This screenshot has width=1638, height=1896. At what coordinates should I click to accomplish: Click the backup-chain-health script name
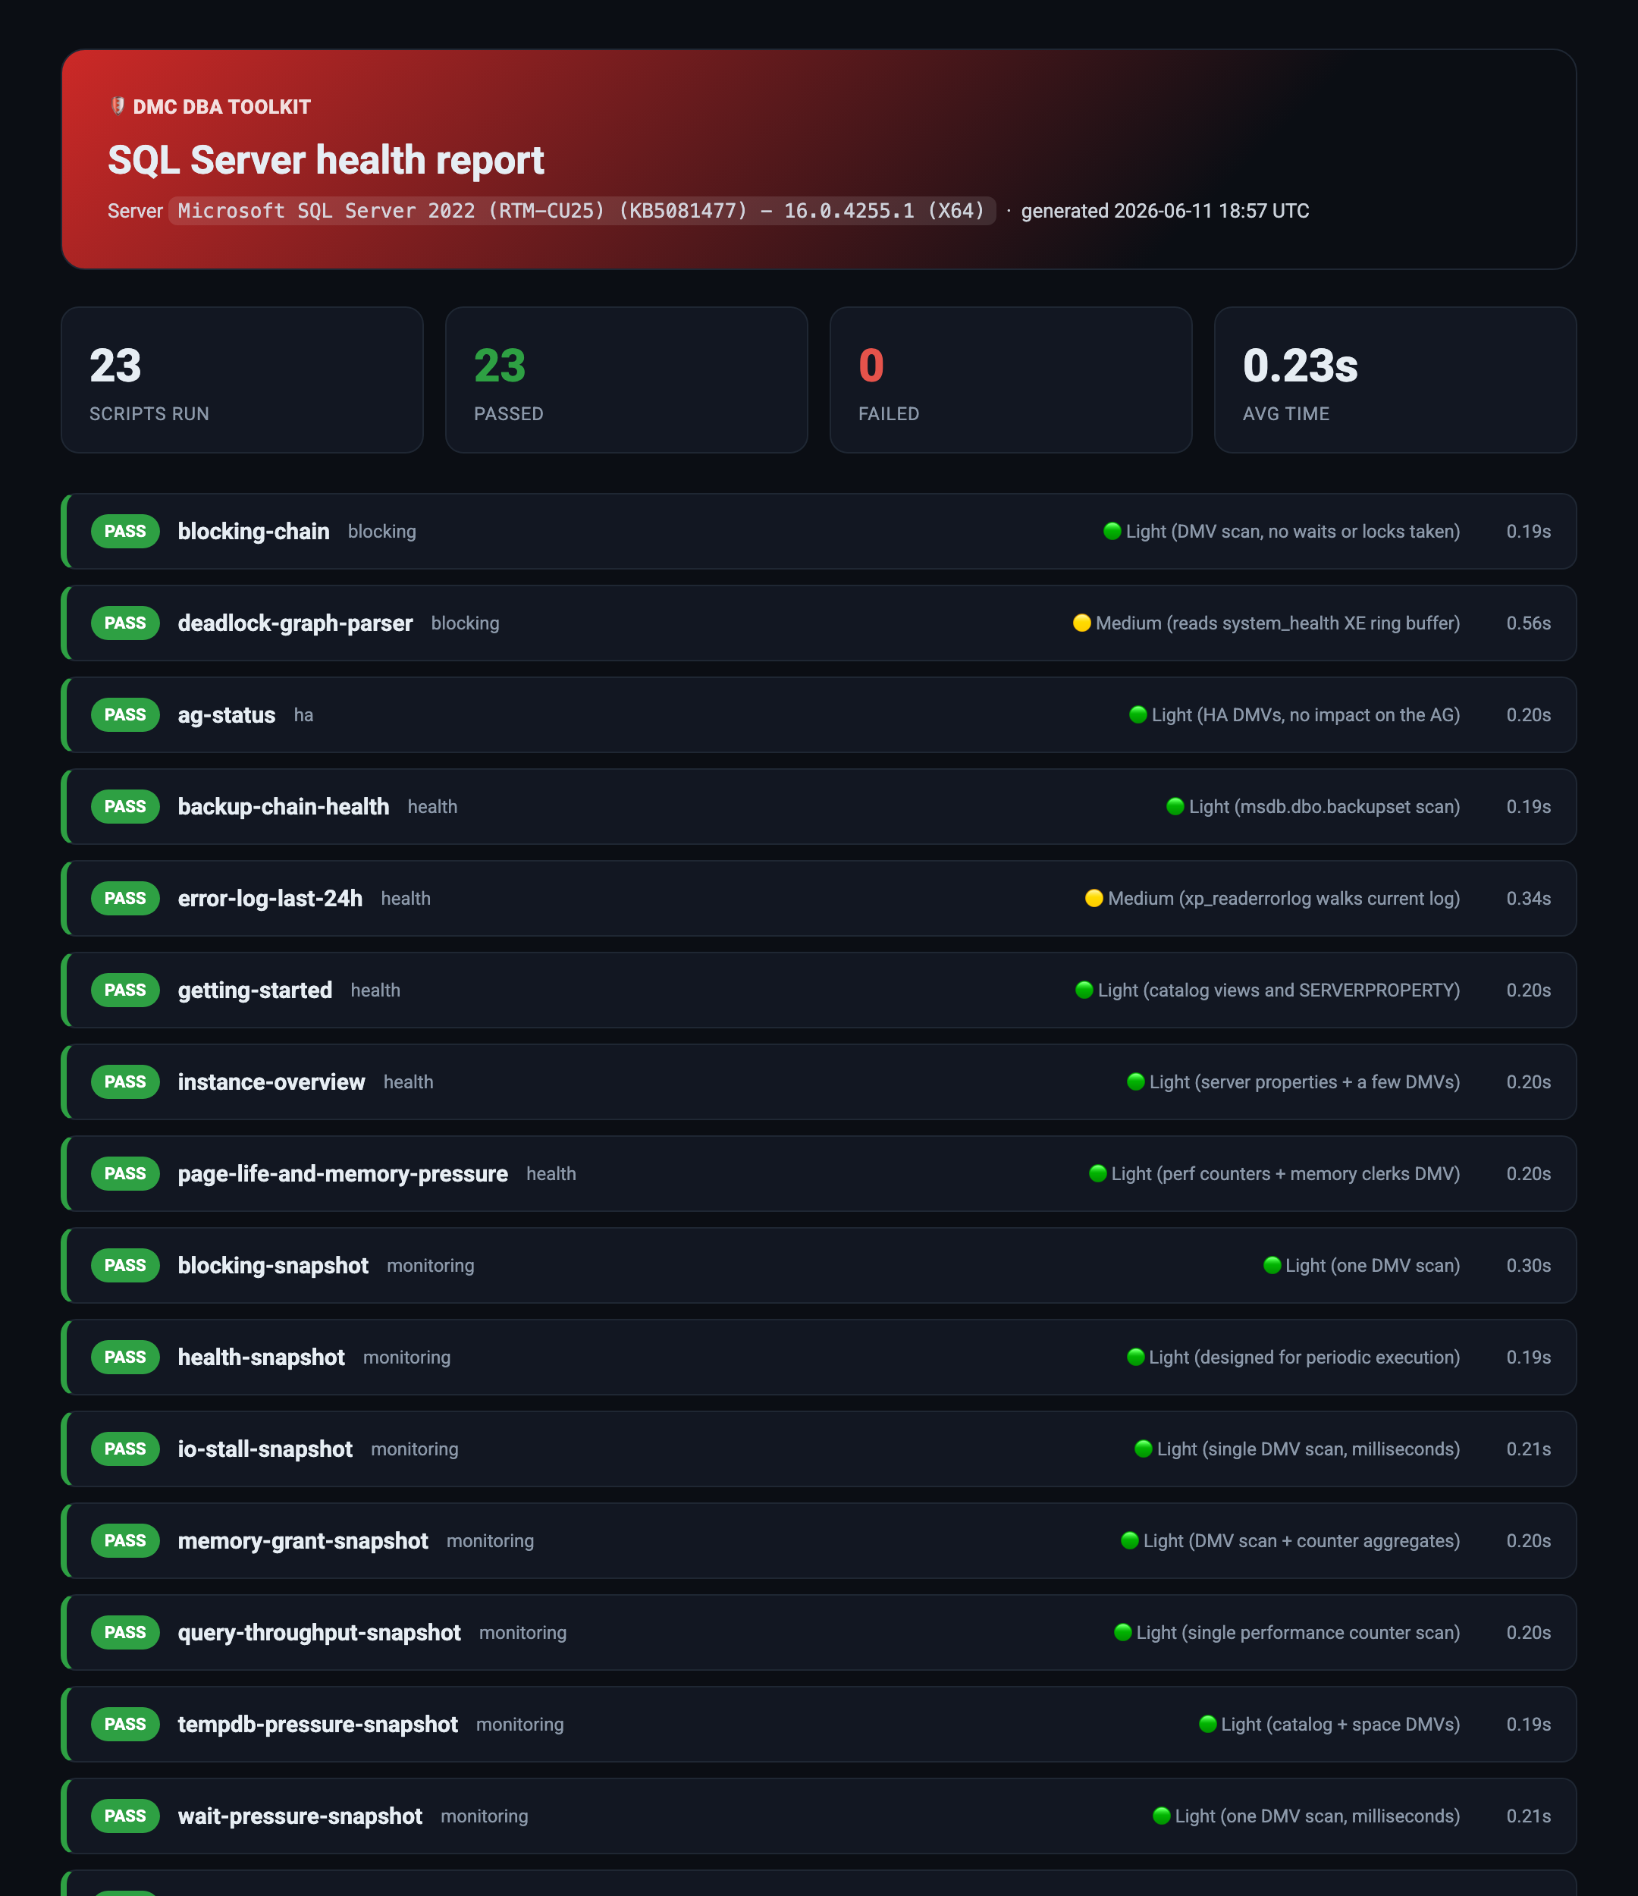pos(284,806)
